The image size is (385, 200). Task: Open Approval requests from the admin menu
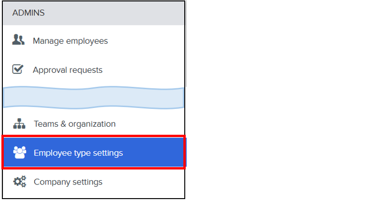click(93, 70)
